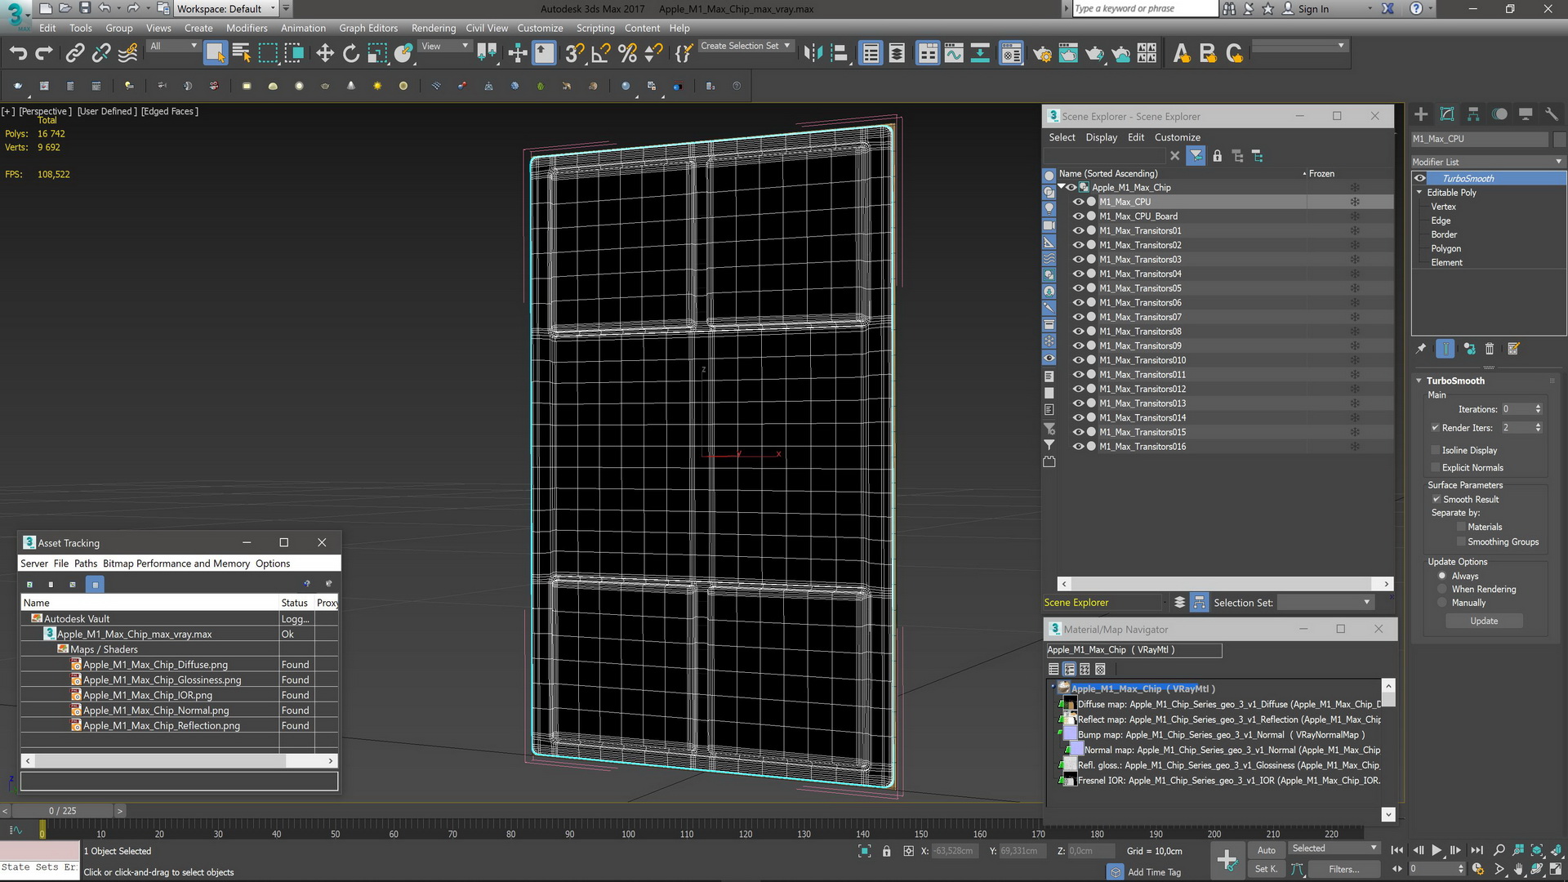Viewport: 1568px width, 882px height.
Task: Enable Explicit Normals checkbox
Action: pos(1435,468)
